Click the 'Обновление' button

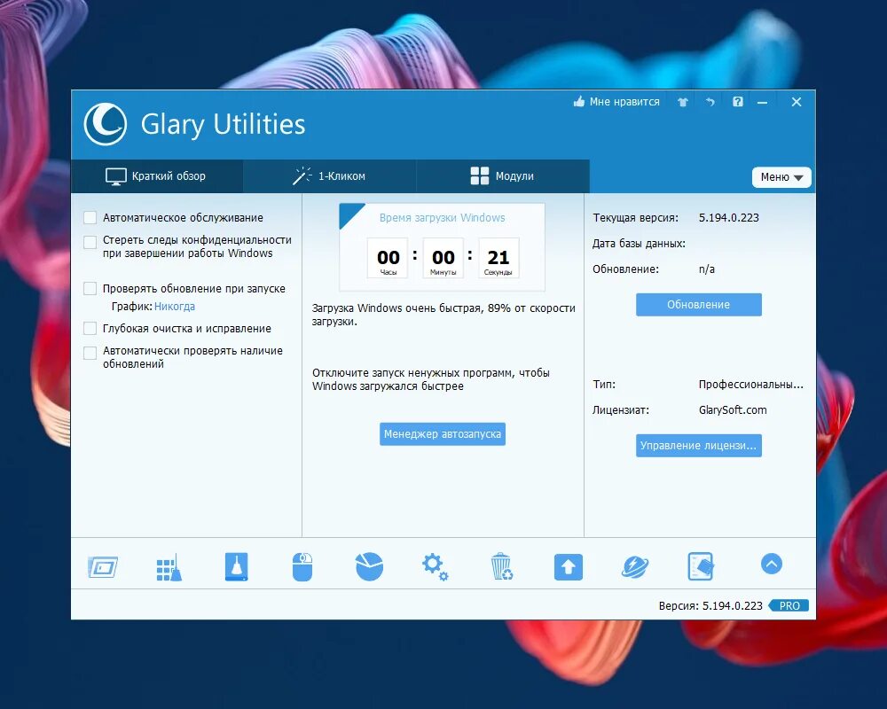pyautogui.click(x=699, y=305)
